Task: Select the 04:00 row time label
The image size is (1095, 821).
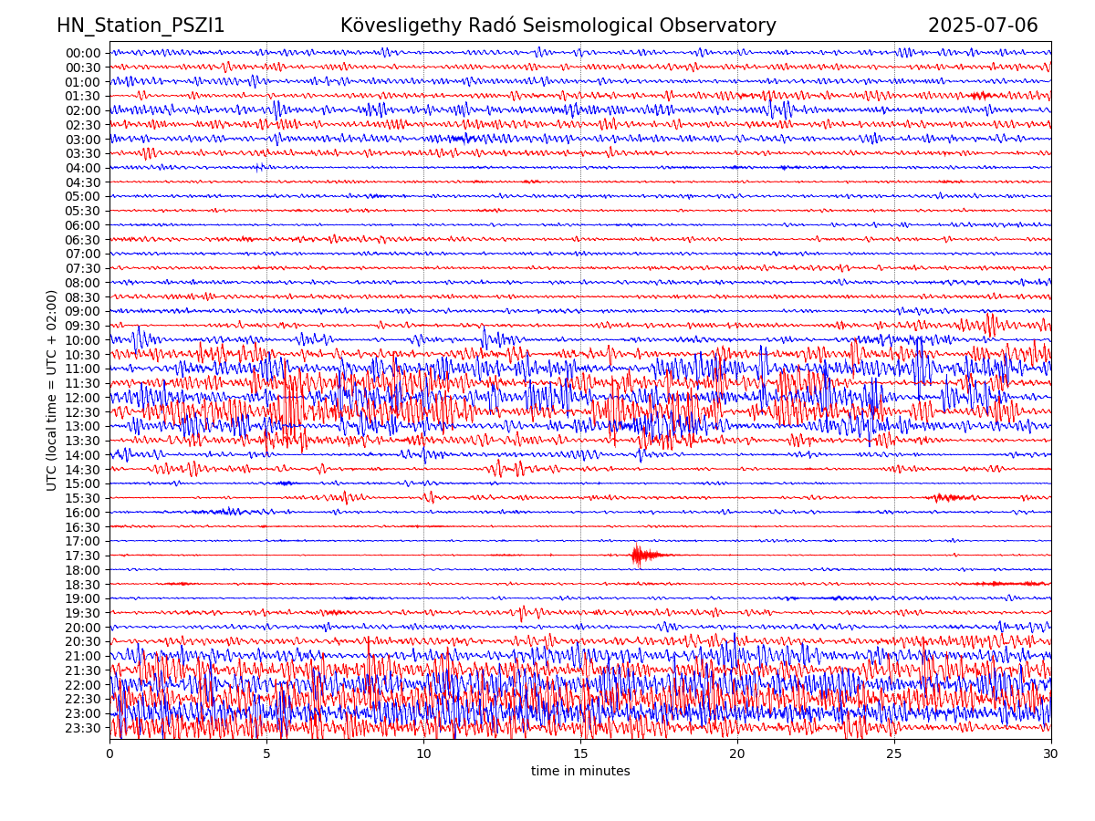Action: [83, 168]
